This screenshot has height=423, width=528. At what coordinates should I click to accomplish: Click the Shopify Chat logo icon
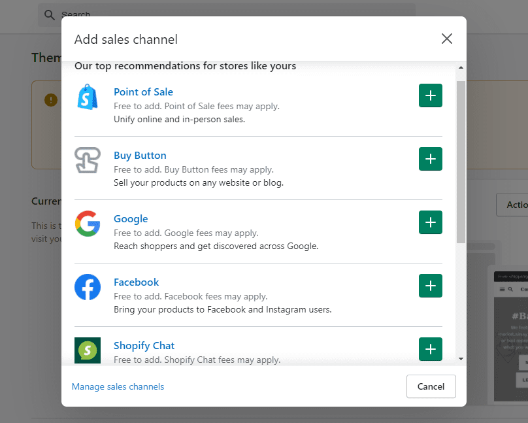point(88,350)
